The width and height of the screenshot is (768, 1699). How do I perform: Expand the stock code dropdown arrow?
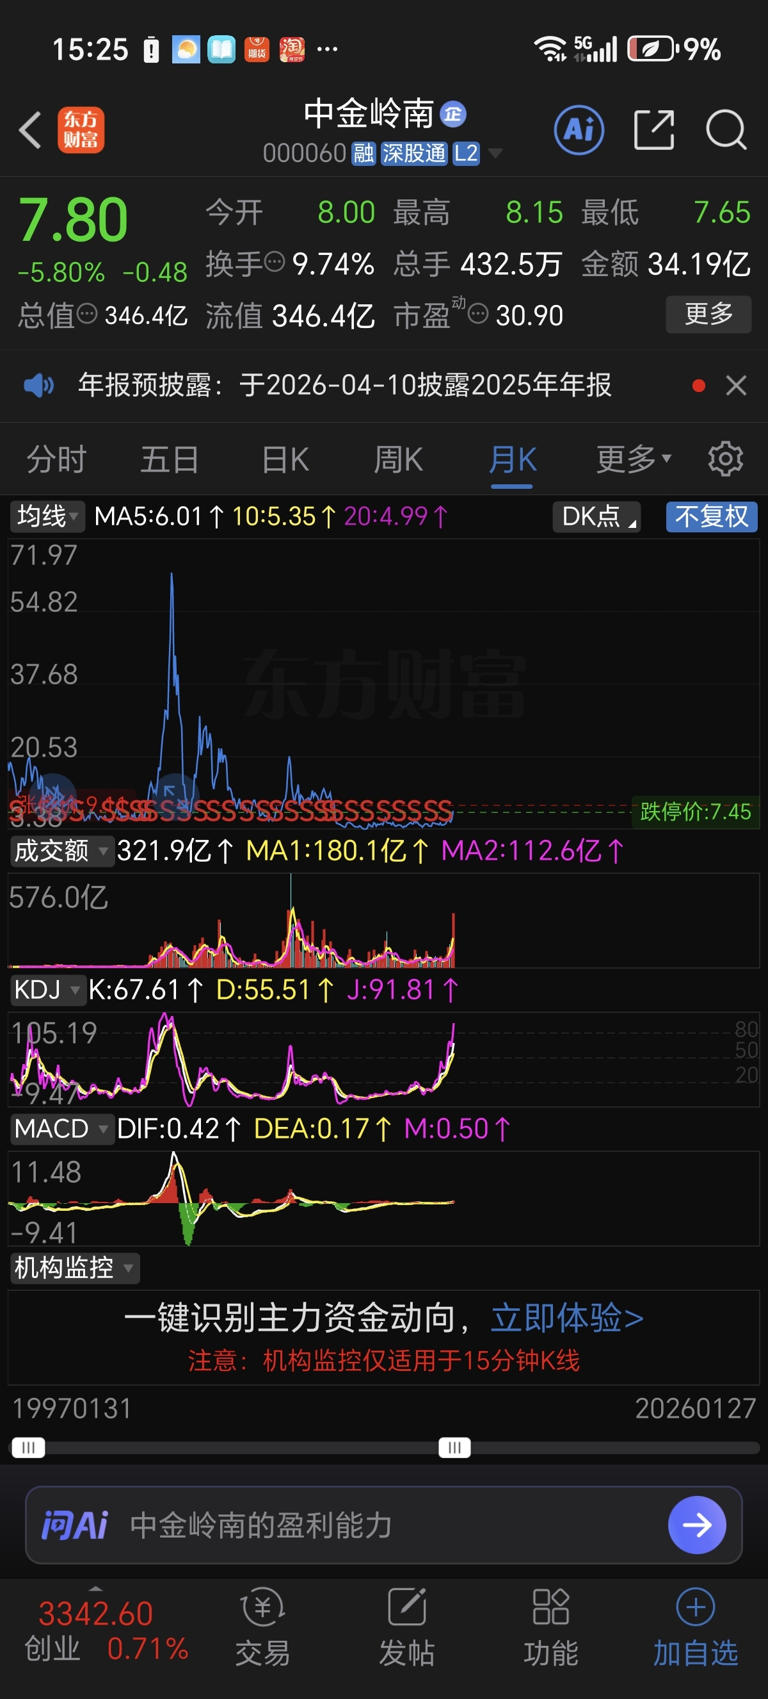pos(495,154)
